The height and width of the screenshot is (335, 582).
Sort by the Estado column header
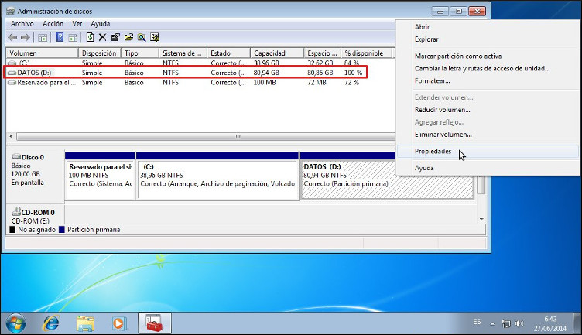tap(228, 53)
